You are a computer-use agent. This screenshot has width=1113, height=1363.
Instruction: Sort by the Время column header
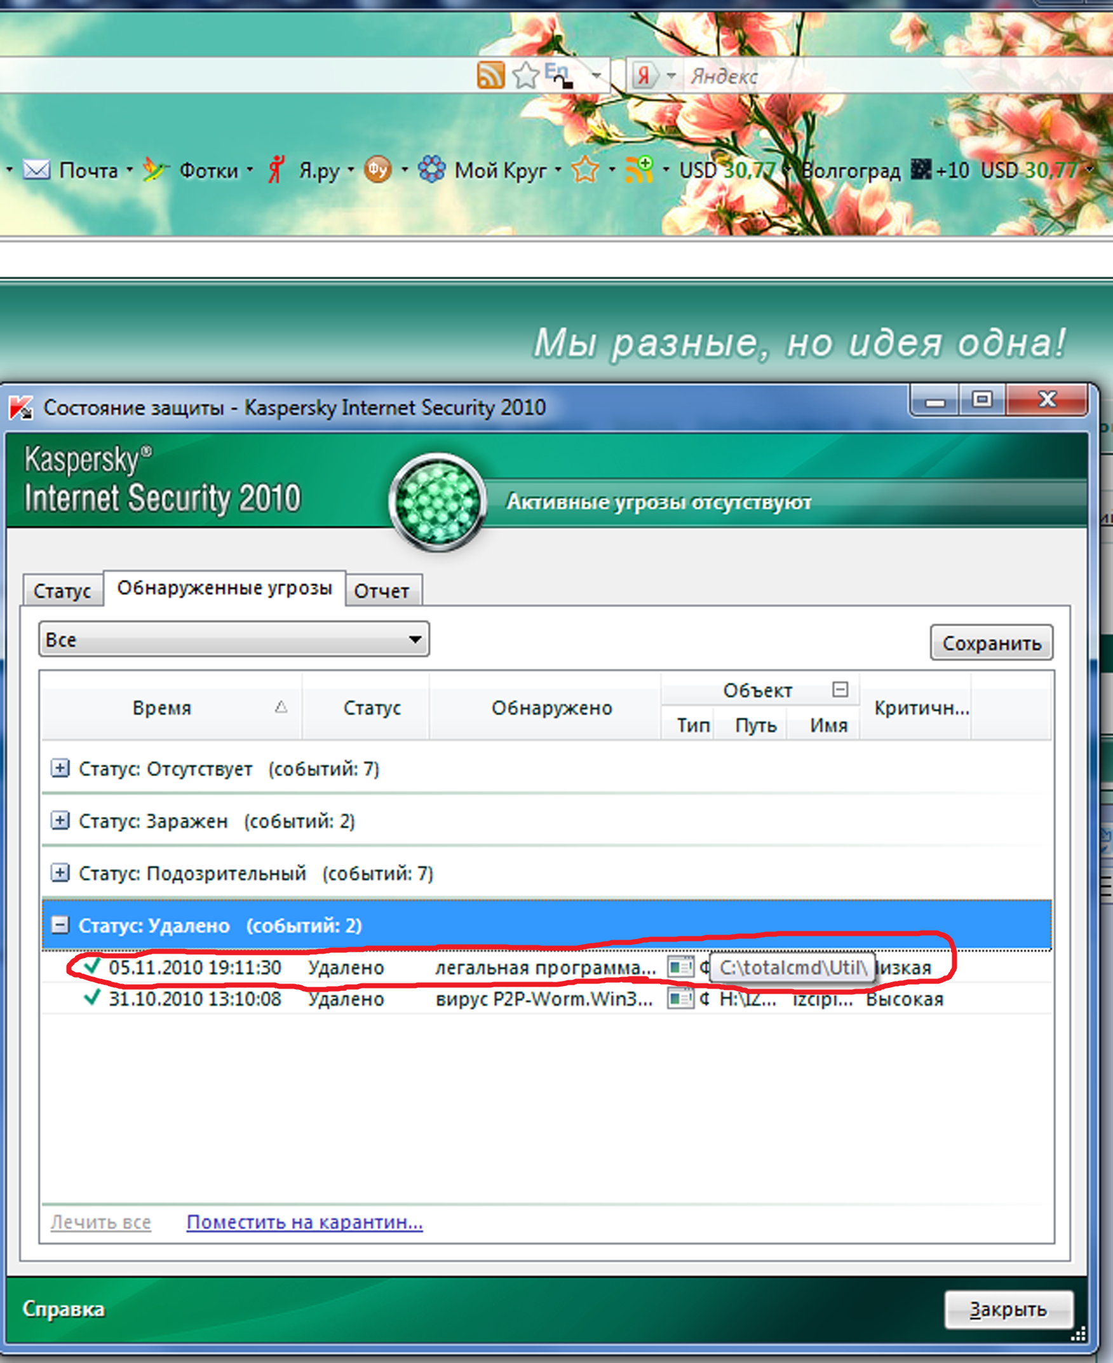171,708
